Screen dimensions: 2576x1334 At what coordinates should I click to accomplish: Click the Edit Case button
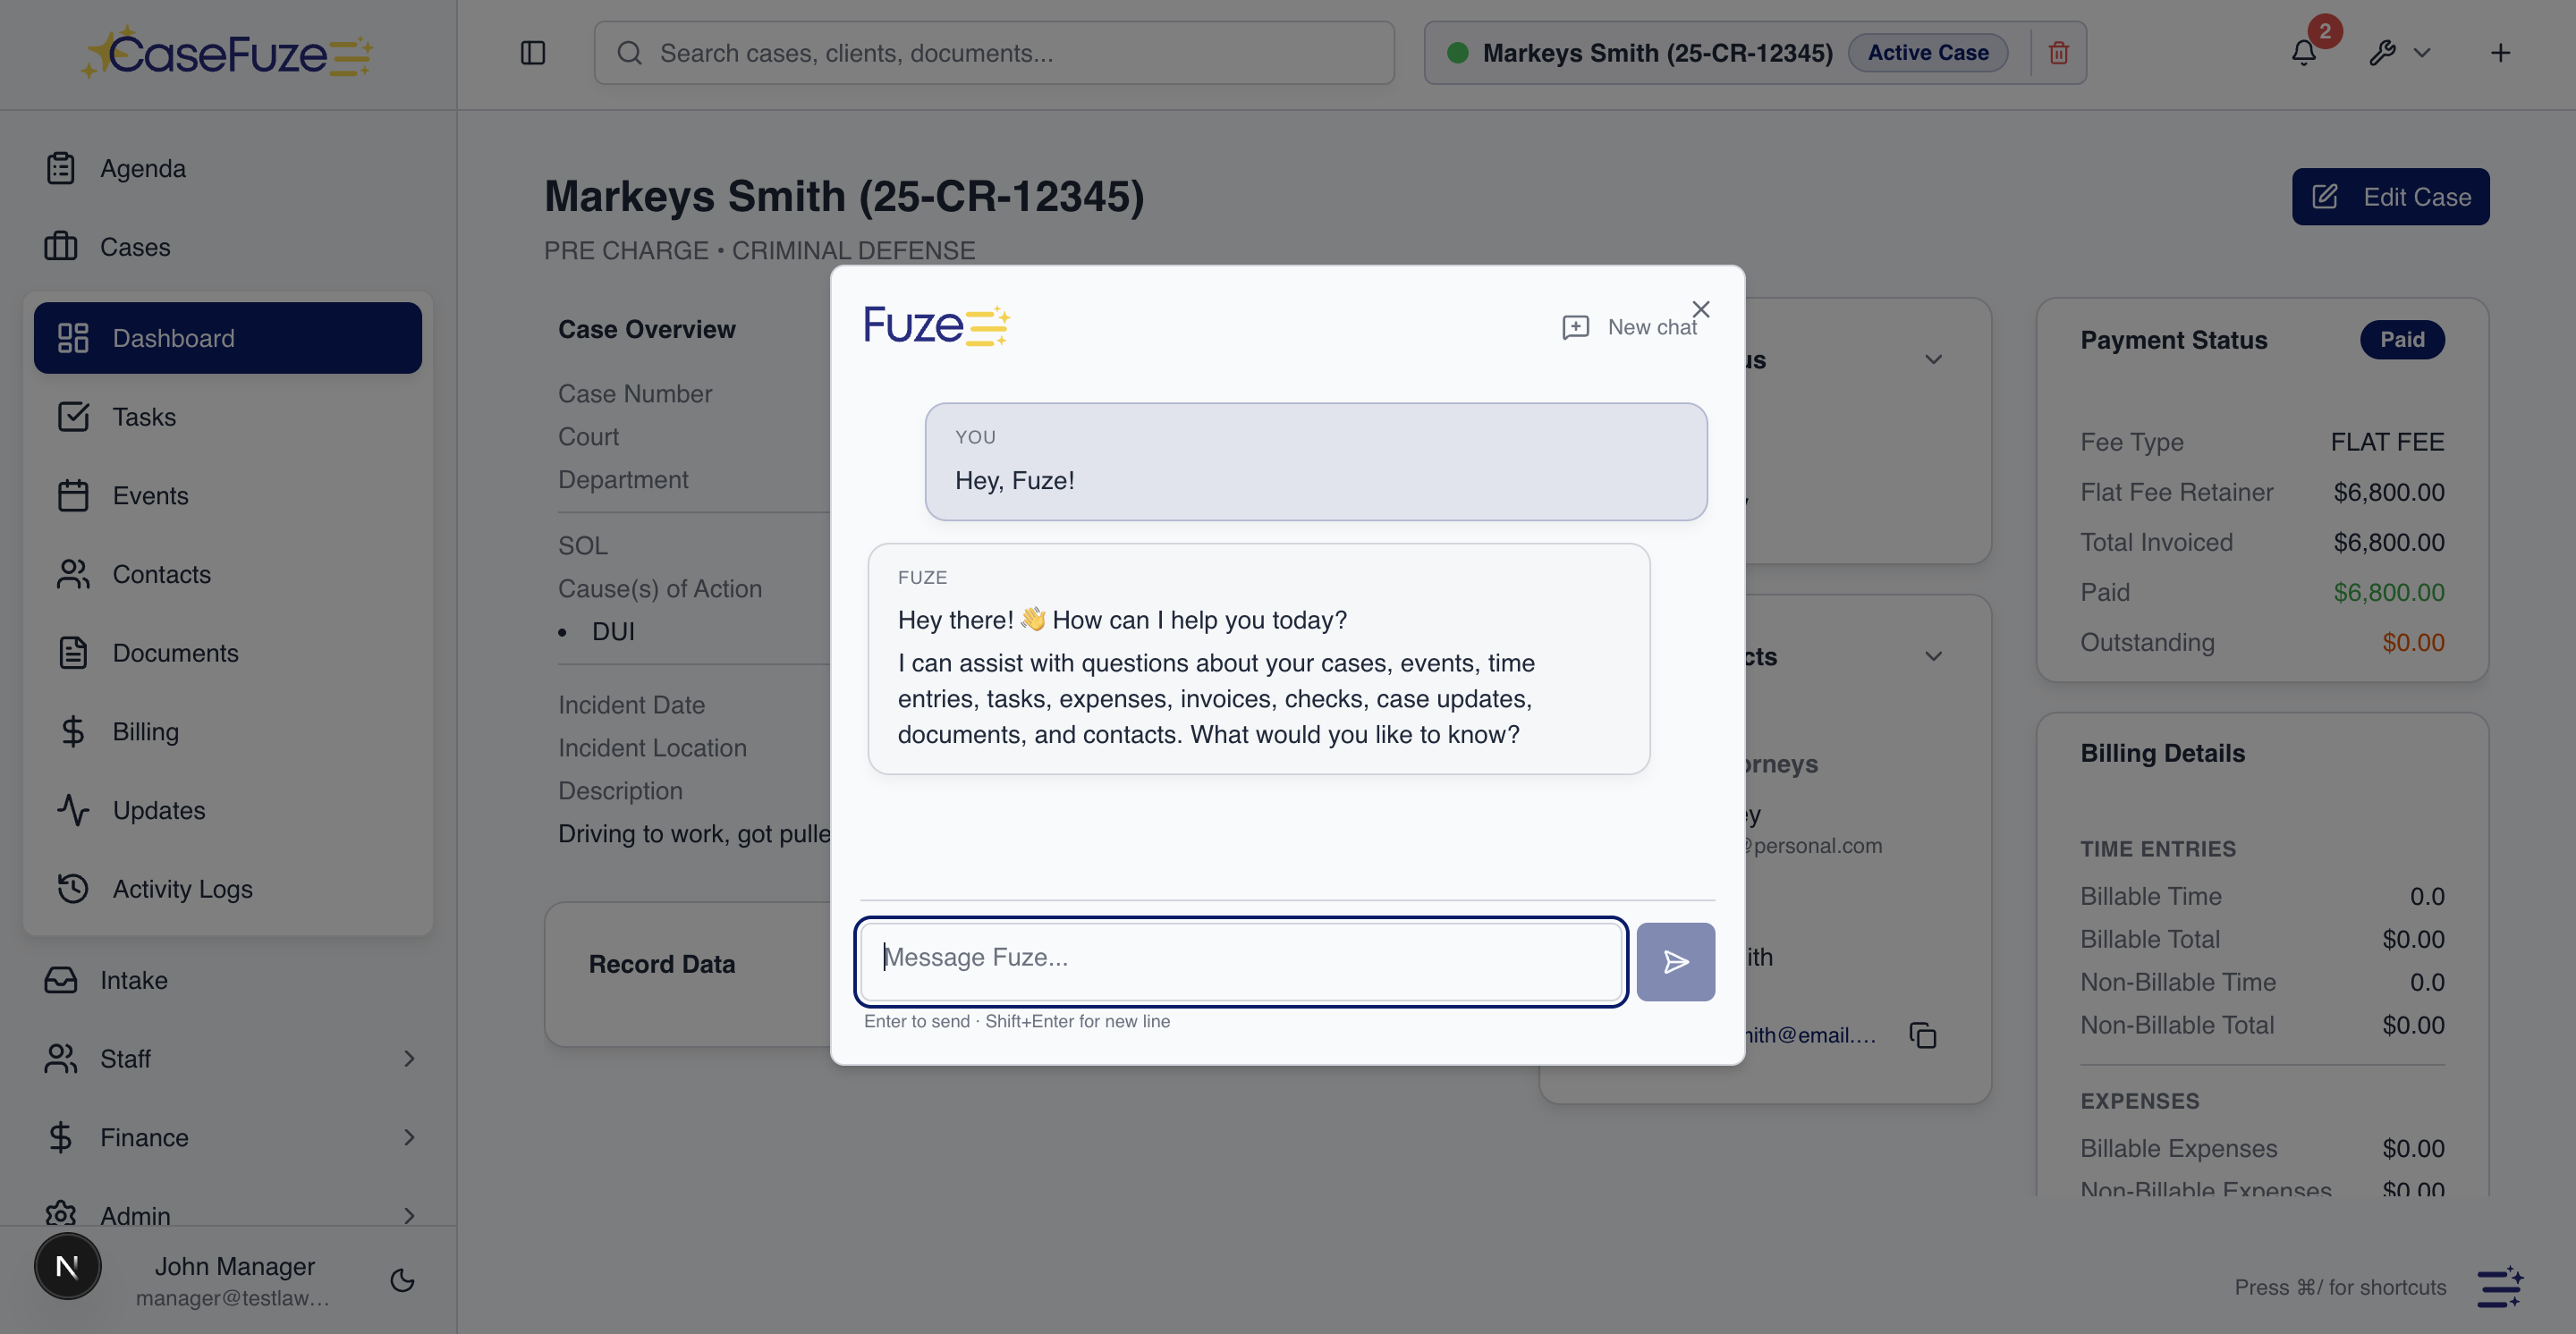tap(2390, 197)
